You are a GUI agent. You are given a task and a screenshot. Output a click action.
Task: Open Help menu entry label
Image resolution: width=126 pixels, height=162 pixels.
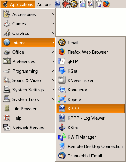(17, 118)
